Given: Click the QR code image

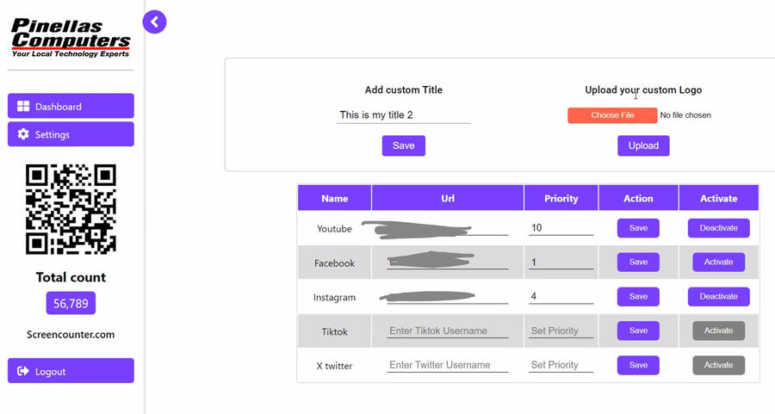Looking at the screenshot, I should [71, 209].
